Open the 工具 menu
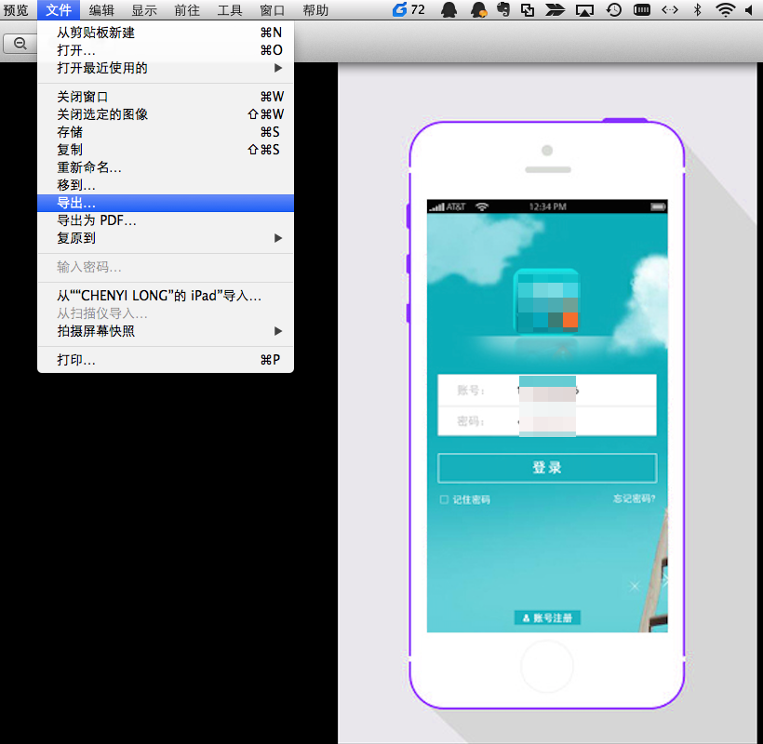763x744 pixels. [230, 9]
